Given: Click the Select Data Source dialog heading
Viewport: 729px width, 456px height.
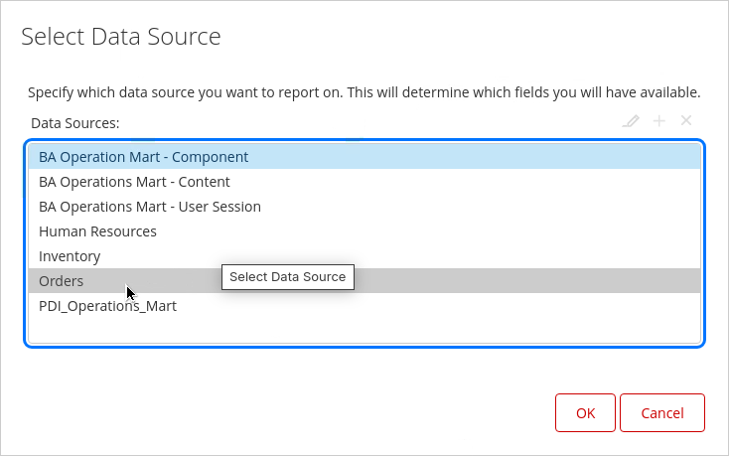Looking at the screenshot, I should tap(120, 38).
